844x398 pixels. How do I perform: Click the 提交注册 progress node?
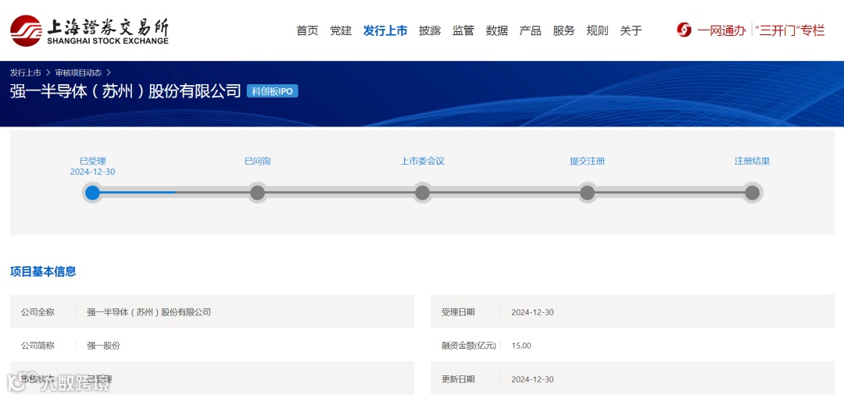587,193
